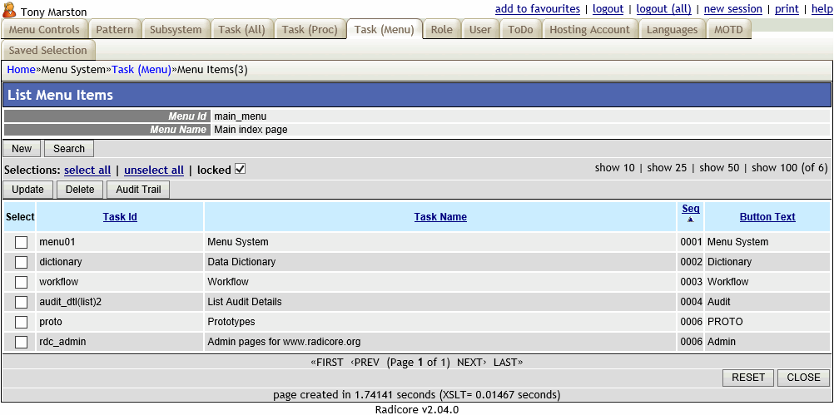This screenshot has height=415, width=834.
Task: Sort by Task Name column header
Action: point(440,217)
